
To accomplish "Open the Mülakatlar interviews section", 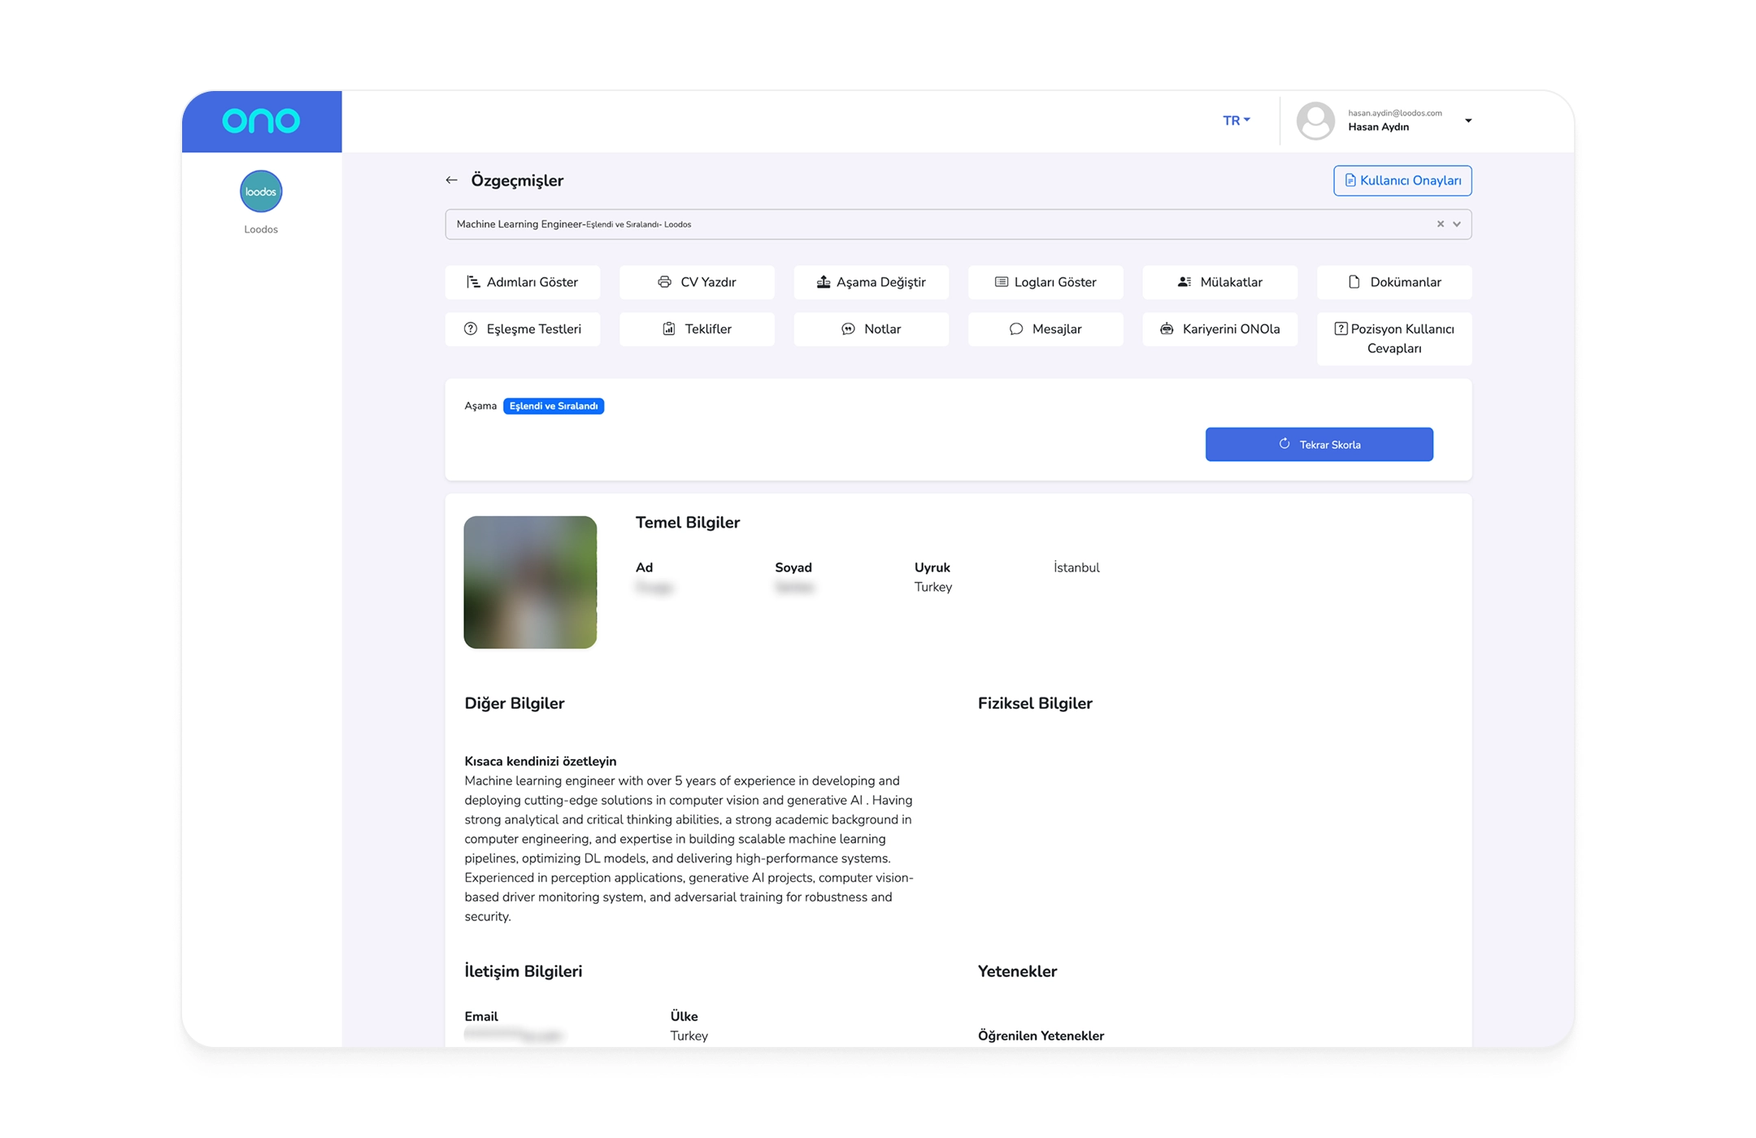I will pyautogui.click(x=1219, y=282).
